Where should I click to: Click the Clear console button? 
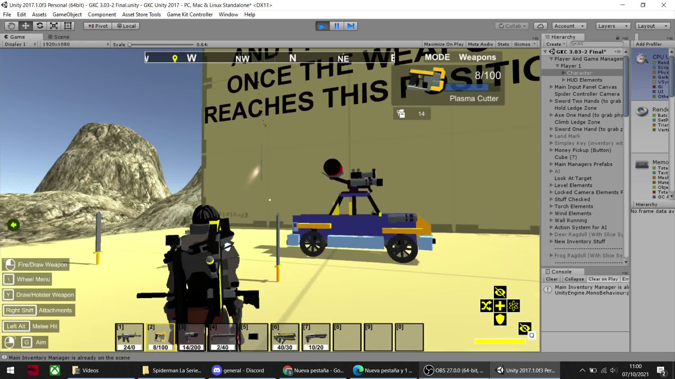coord(551,279)
